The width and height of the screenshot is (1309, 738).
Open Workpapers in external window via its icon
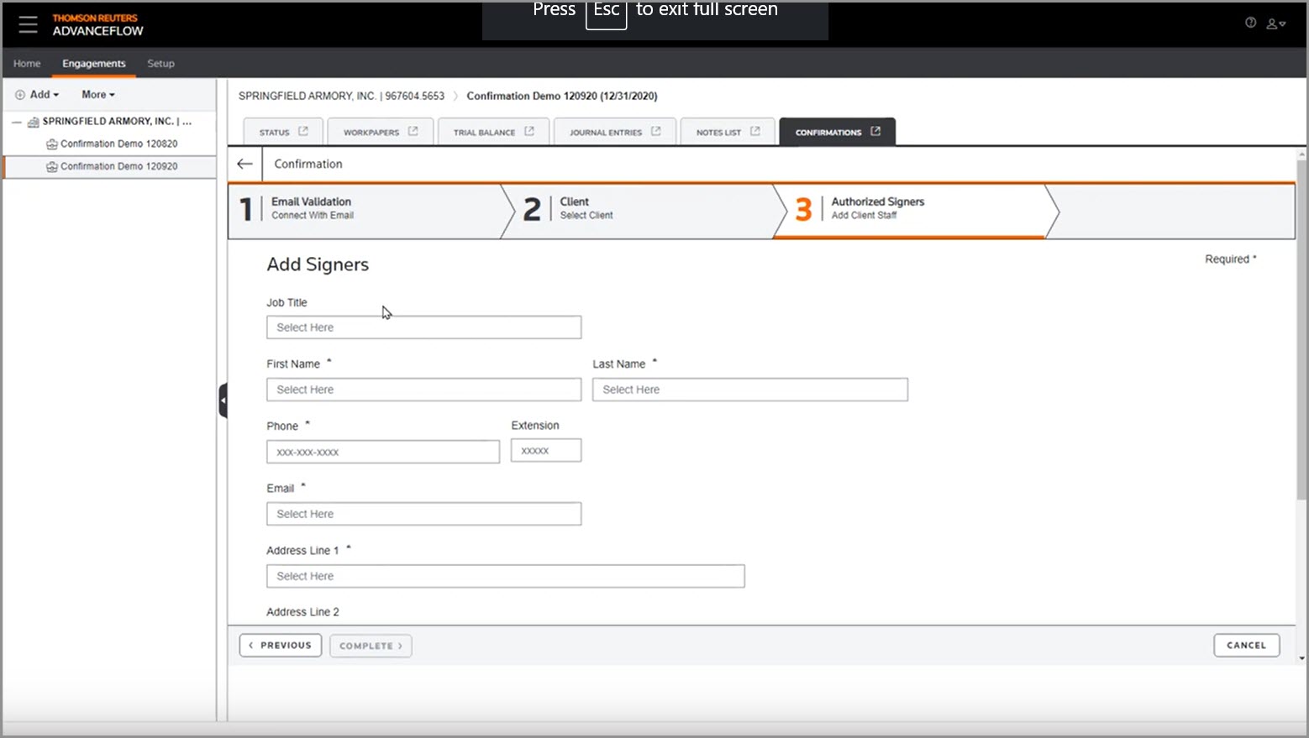(x=413, y=131)
